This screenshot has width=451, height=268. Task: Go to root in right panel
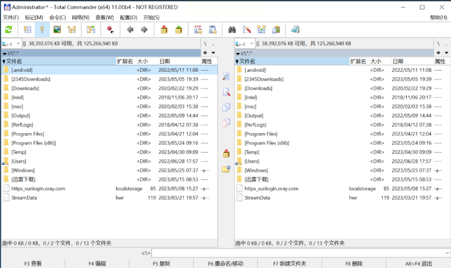tap(439, 44)
